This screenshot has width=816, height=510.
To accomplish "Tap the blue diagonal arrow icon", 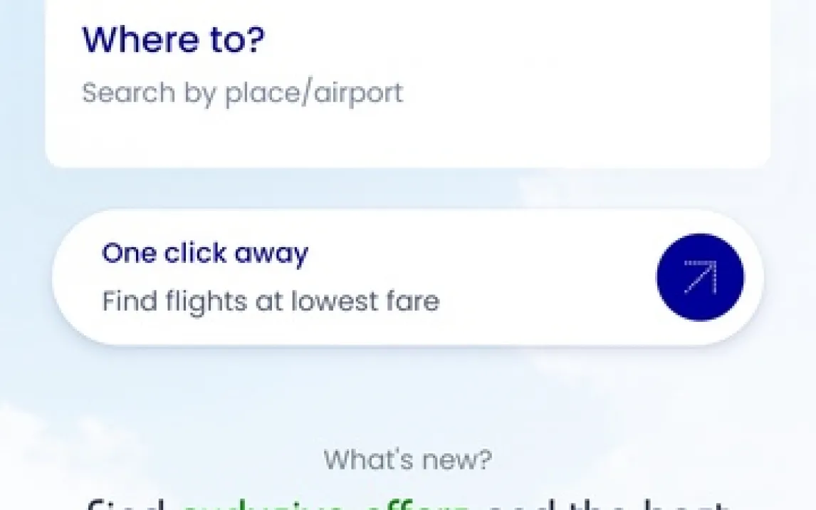I will click(x=700, y=277).
